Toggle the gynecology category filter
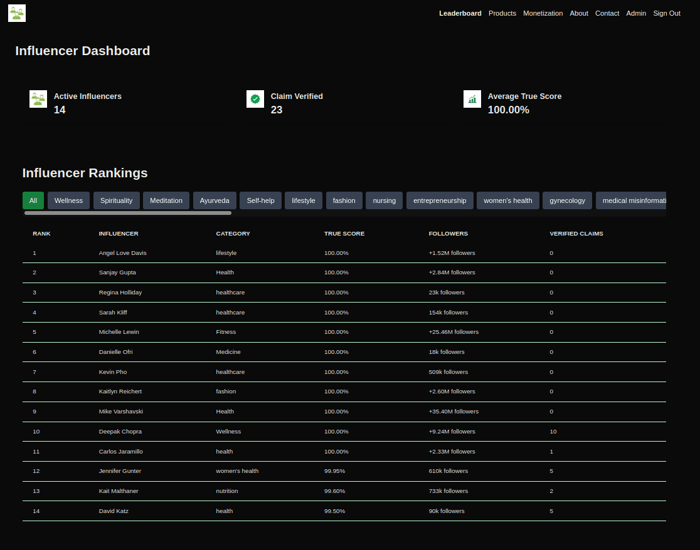700x550 pixels. pos(567,200)
